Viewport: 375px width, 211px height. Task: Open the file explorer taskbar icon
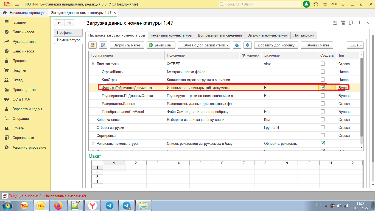tap(144, 206)
